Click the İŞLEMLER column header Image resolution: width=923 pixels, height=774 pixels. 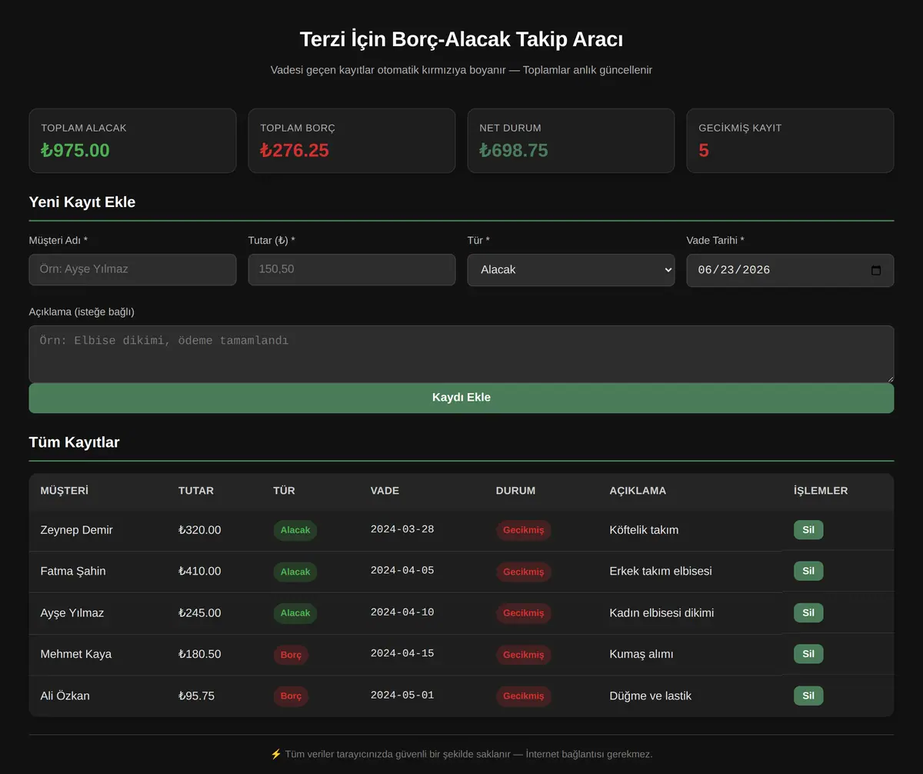[x=821, y=491]
